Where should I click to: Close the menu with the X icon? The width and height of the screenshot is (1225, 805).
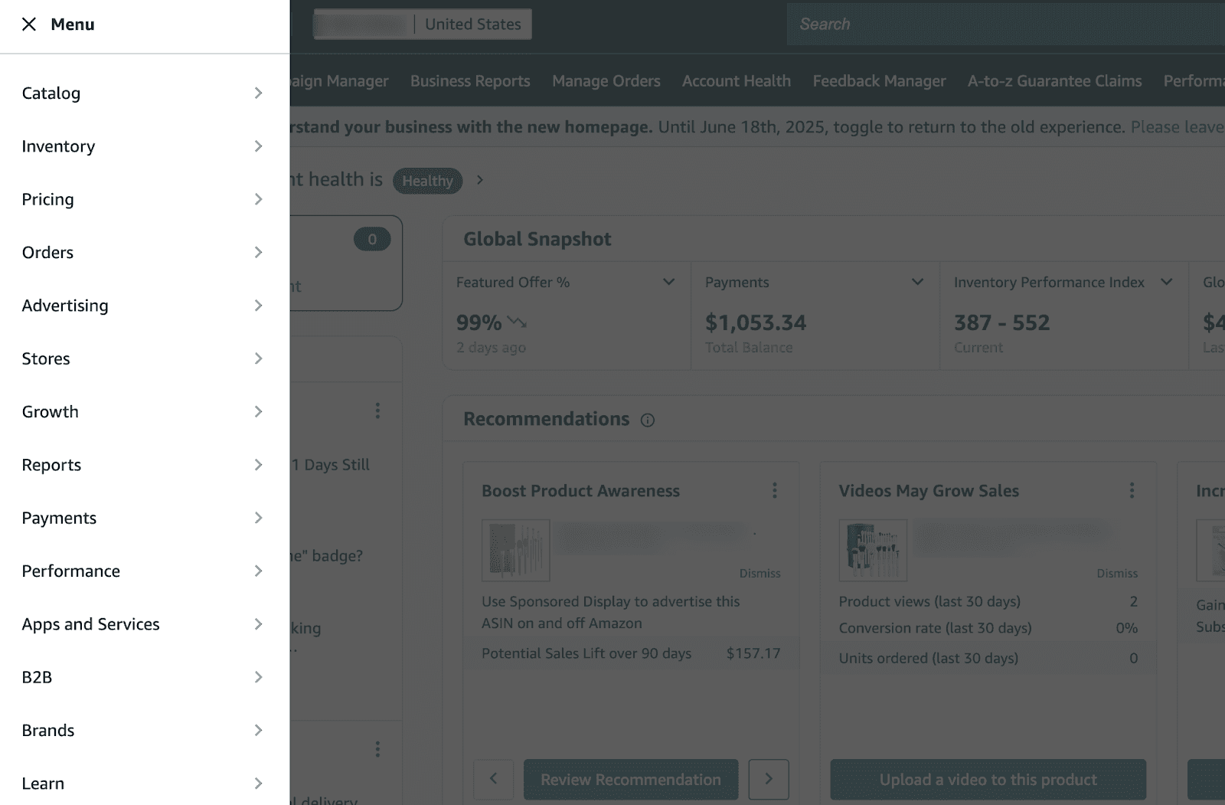point(29,25)
